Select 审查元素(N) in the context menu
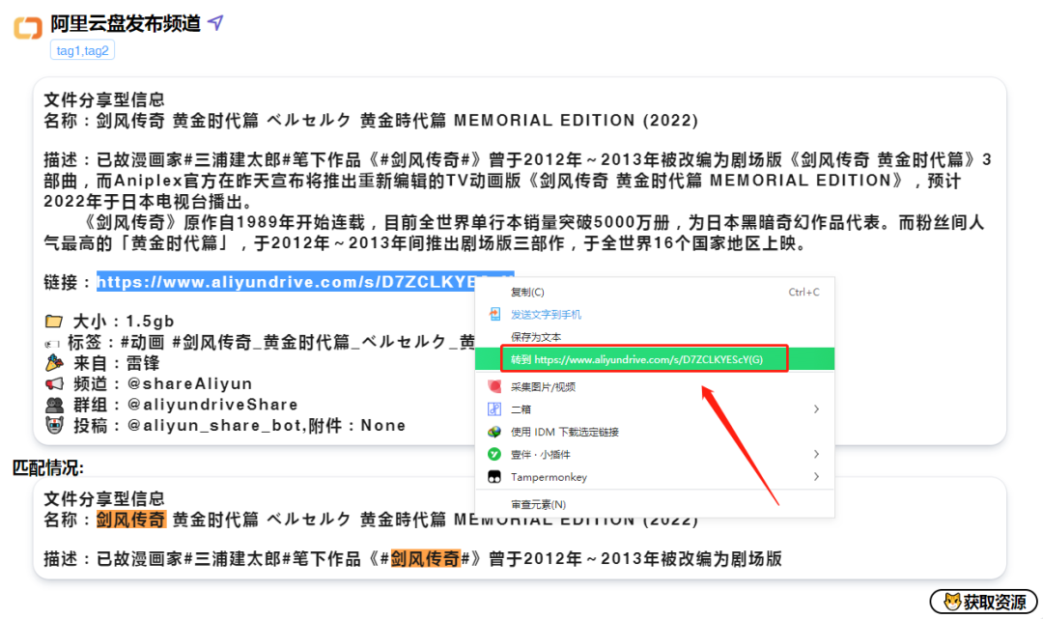This screenshot has width=1043, height=619. pos(538,505)
